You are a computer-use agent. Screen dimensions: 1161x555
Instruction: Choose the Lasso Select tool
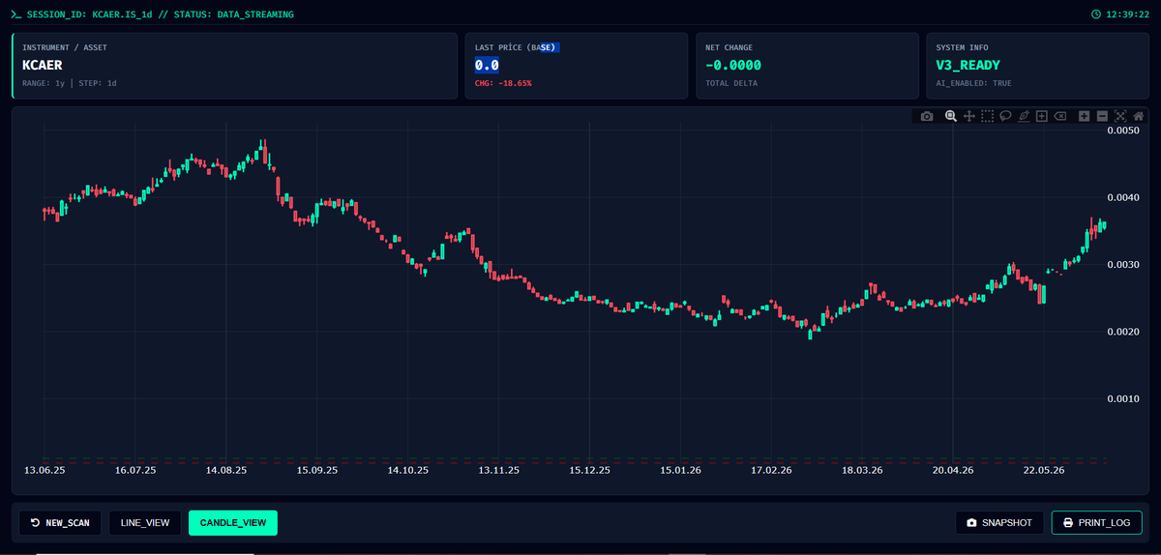(x=1006, y=116)
